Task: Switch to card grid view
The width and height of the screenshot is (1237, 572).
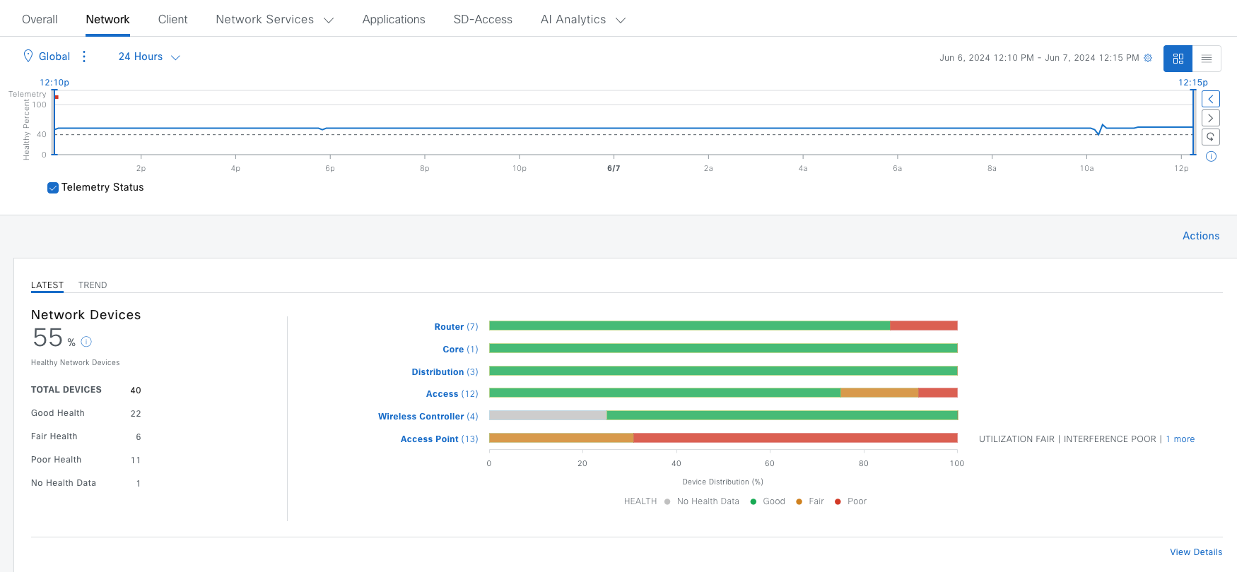Action: click(x=1178, y=59)
